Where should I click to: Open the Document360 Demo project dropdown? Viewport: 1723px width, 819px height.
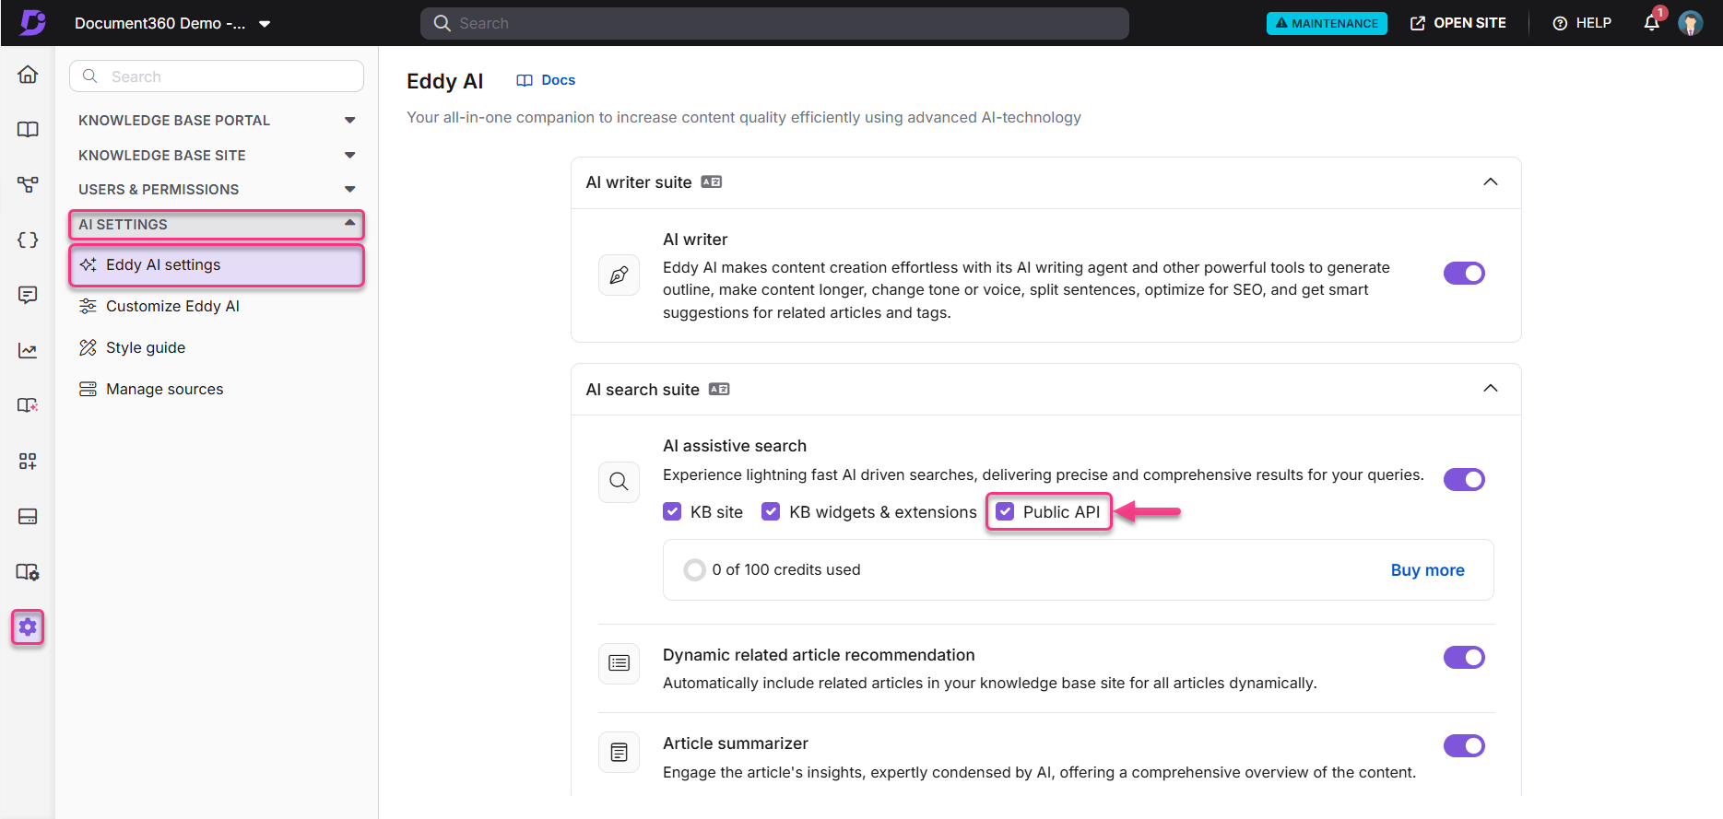[x=172, y=24]
